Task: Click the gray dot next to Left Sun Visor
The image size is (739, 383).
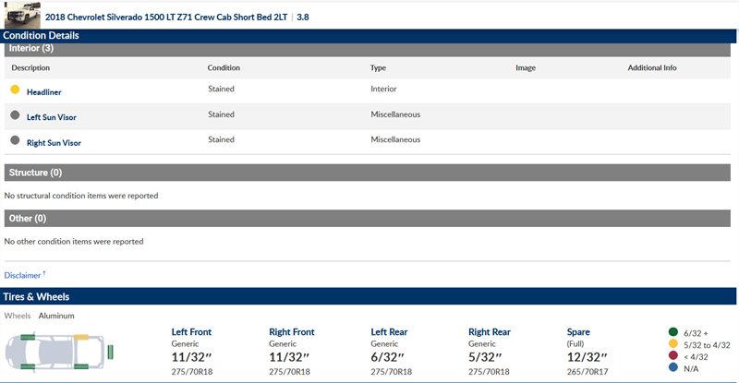Action: 15,115
